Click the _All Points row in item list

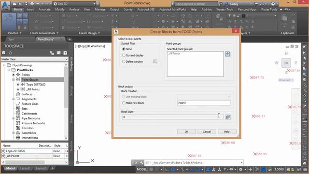pyautogui.click(x=34, y=156)
